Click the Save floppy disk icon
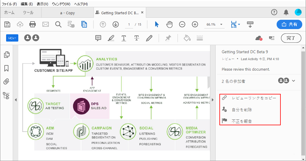The image size is (306, 161). coord(7,24)
